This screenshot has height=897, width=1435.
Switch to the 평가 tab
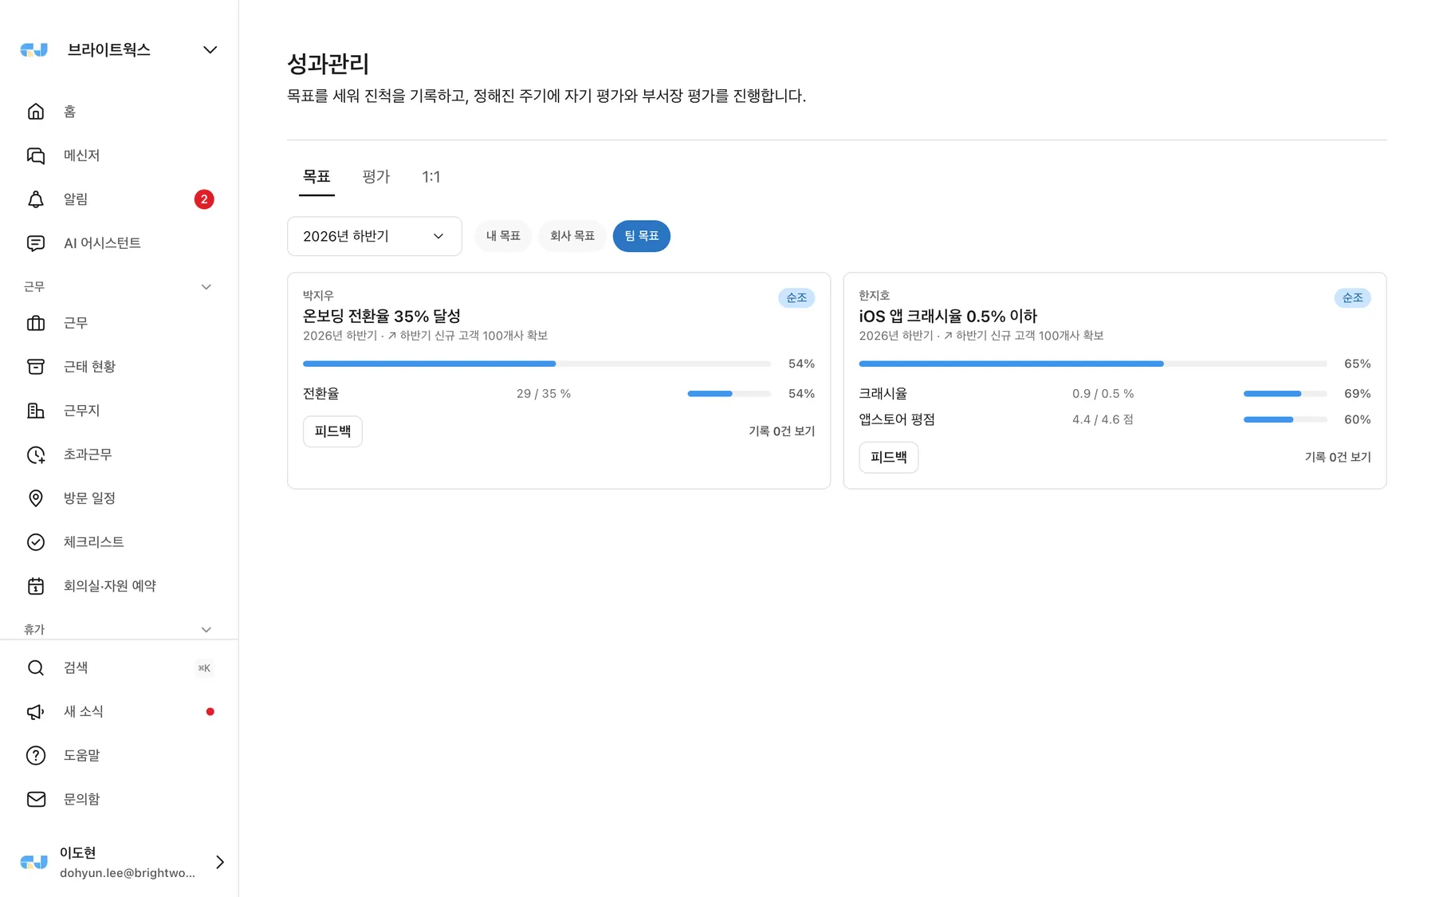(x=376, y=177)
